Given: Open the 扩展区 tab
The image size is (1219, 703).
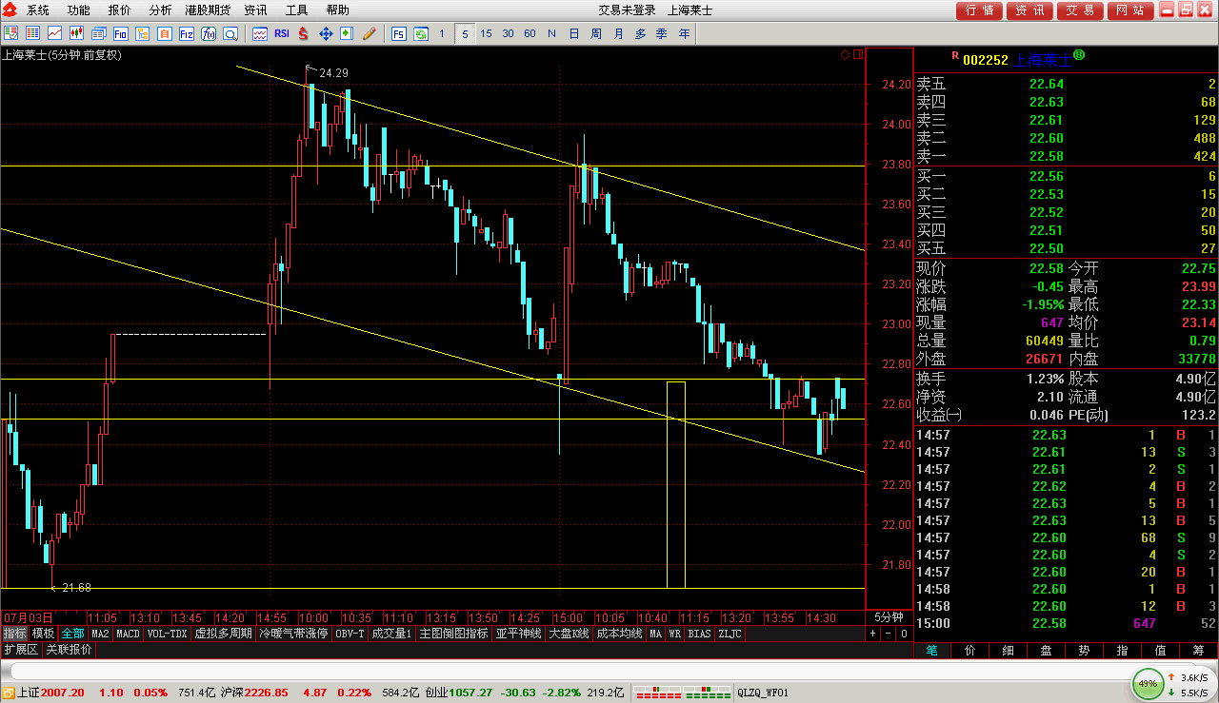Looking at the screenshot, I should (21, 650).
